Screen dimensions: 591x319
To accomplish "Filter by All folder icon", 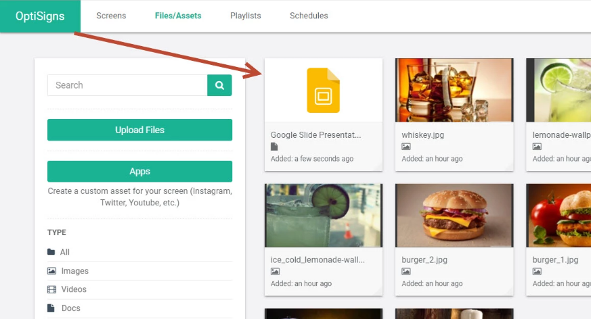I will [51, 251].
